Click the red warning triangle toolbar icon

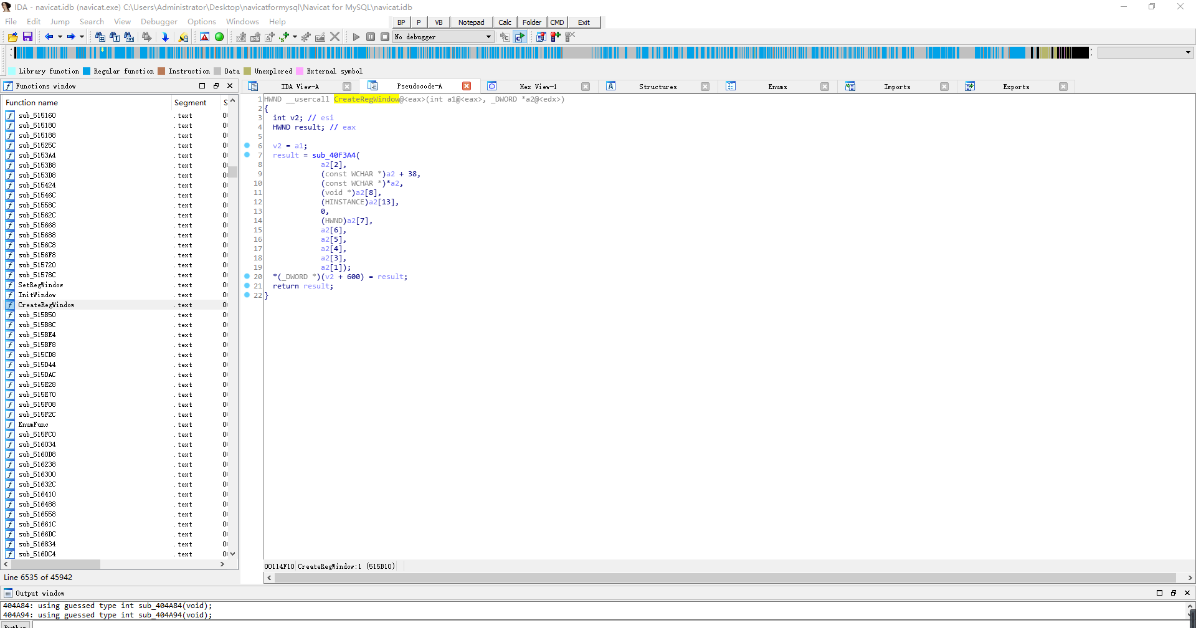click(x=204, y=37)
